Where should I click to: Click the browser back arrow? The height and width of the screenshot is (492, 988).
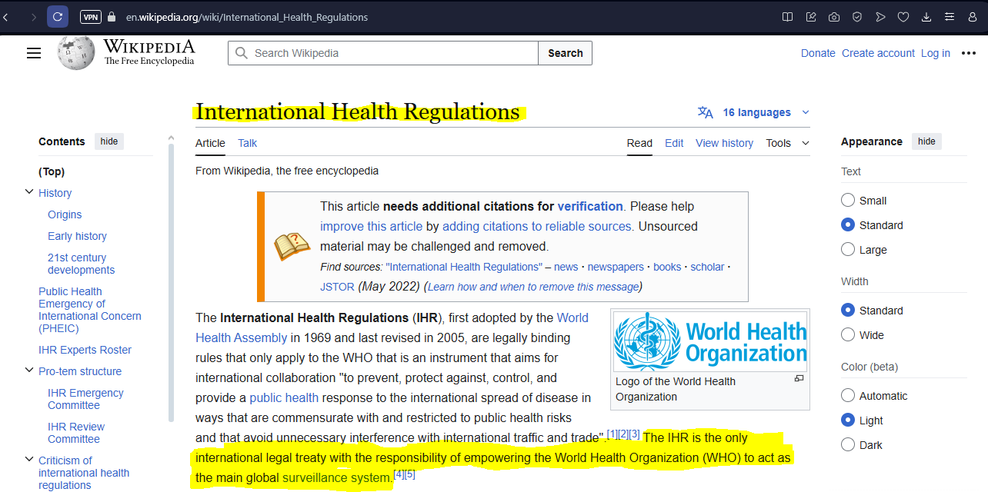[x=5, y=16]
